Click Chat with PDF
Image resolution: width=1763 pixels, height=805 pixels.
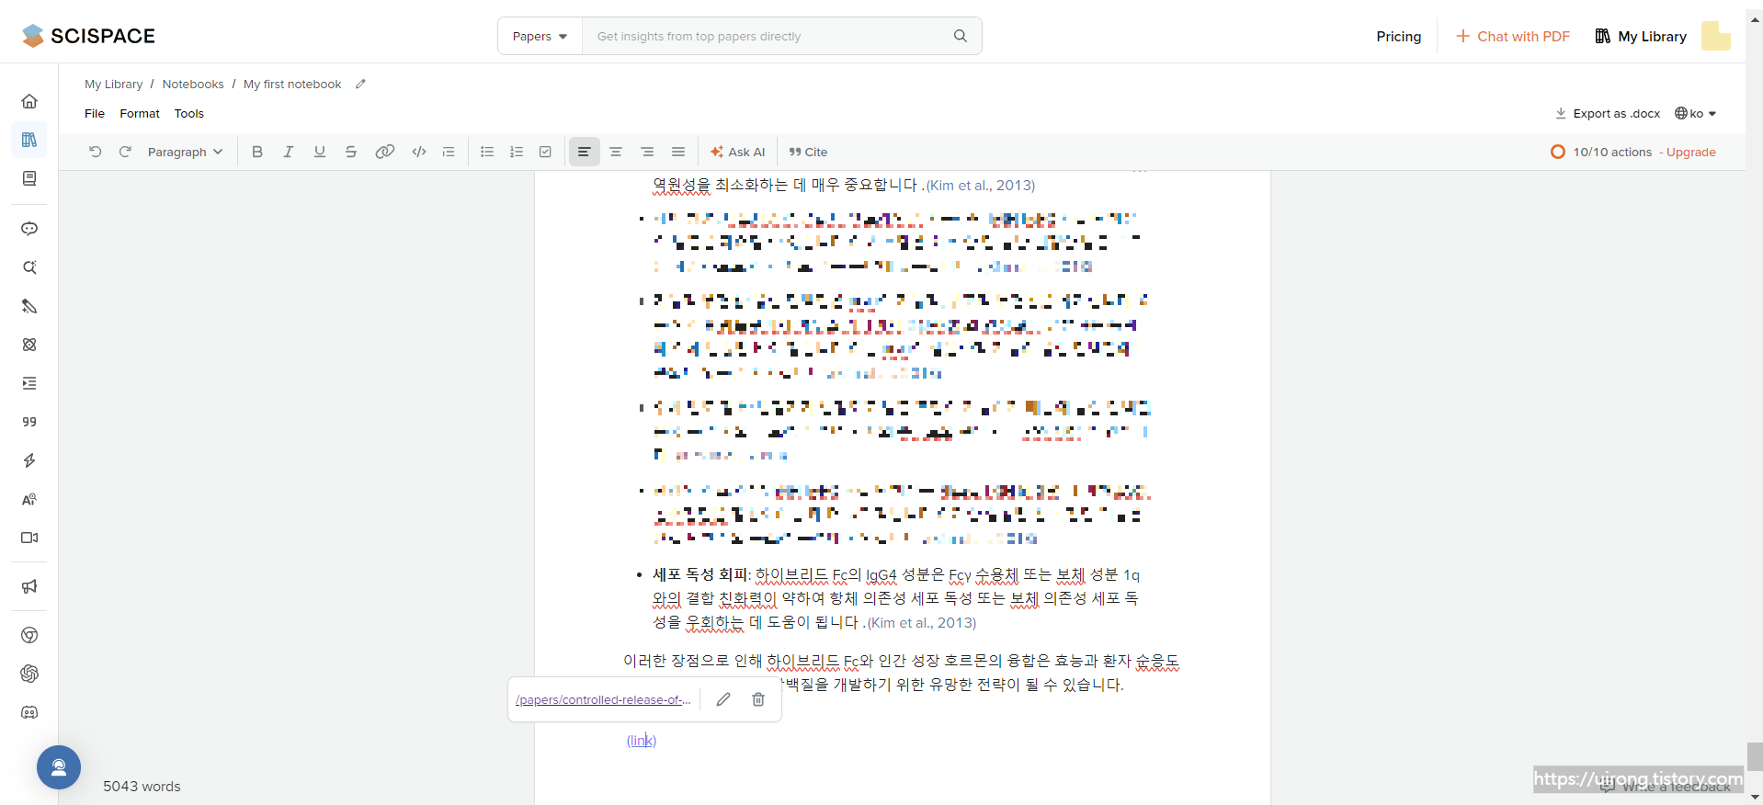1513,36
